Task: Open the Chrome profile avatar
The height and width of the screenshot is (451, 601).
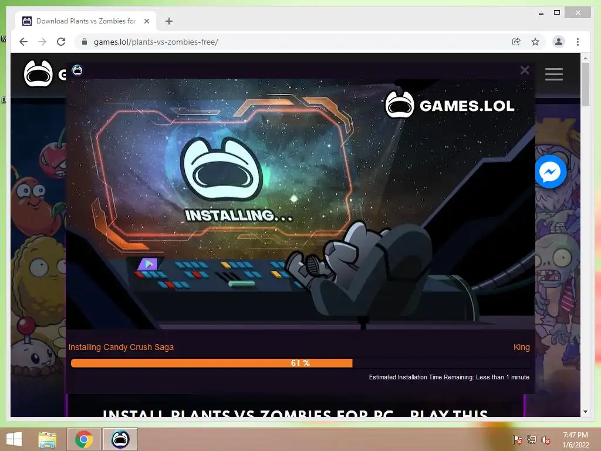Action: click(x=559, y=42)
